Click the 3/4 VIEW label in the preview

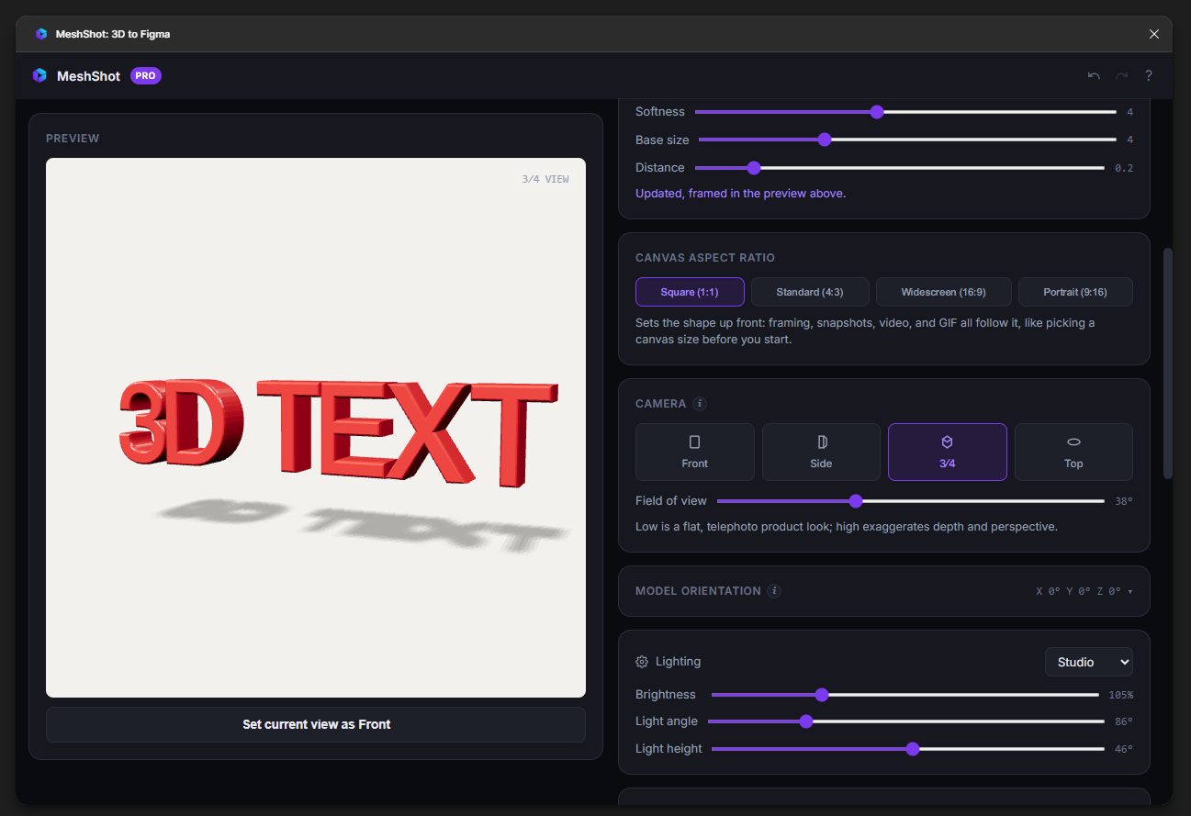click(x=545, y=179)
